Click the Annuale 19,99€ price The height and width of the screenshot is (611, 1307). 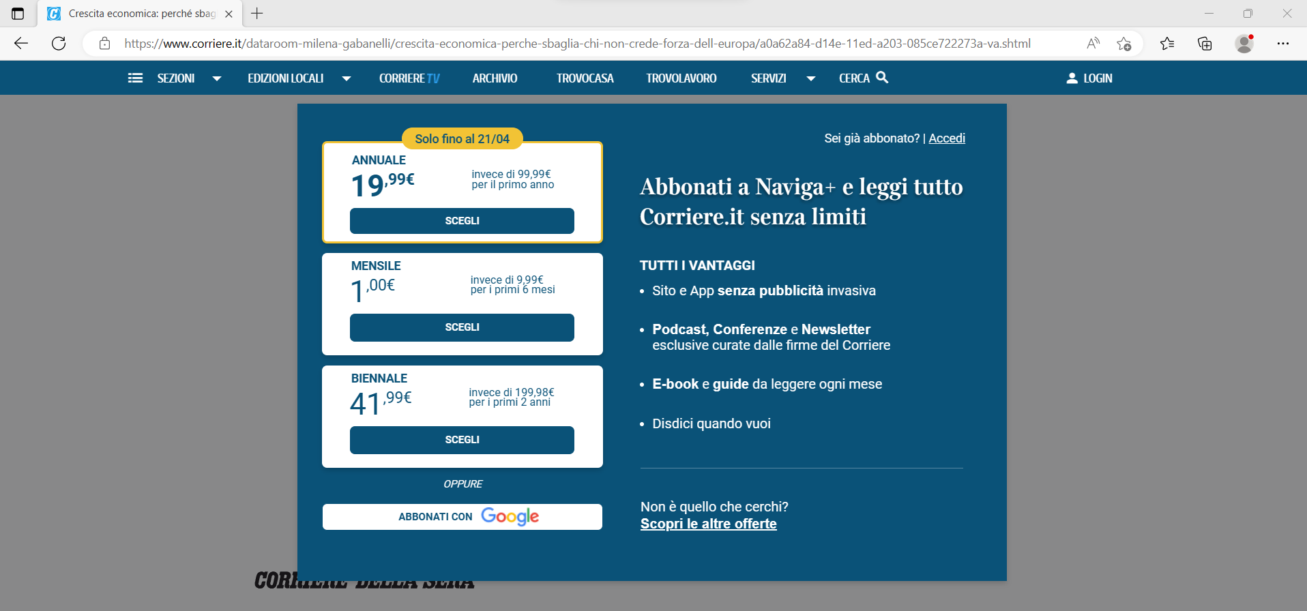(x=383, y=184)
